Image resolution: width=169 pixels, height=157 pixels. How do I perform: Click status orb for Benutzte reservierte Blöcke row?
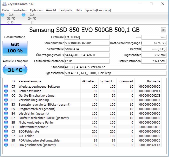(x=6, y=104)
